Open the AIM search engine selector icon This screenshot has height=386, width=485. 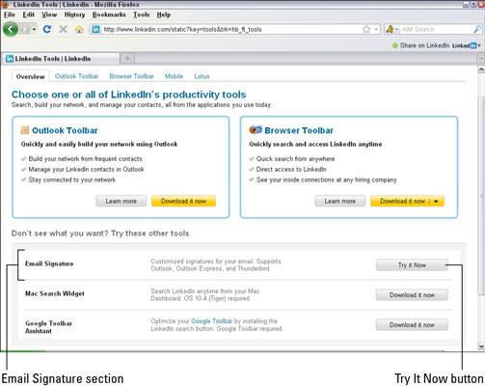coord(391,29)
